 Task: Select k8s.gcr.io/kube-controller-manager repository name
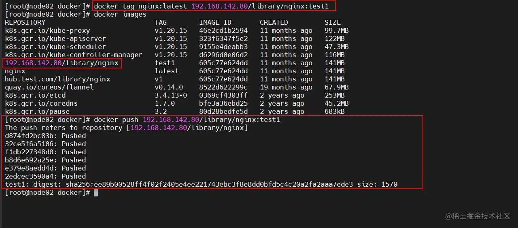tap(74, 55)
